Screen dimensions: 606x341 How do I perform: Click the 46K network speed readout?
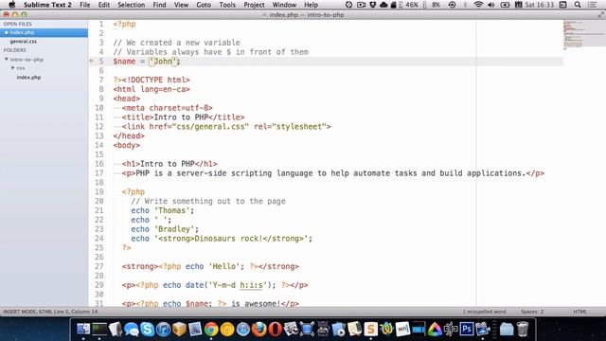point(412,5)
